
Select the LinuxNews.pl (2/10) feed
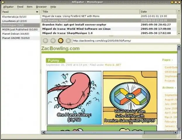tap(21, 21)
